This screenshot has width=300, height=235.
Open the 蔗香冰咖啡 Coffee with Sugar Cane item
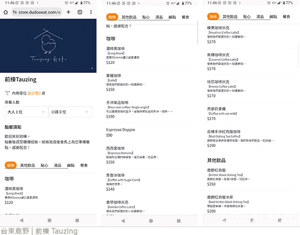pyautogui.click(x=150, y=182)
